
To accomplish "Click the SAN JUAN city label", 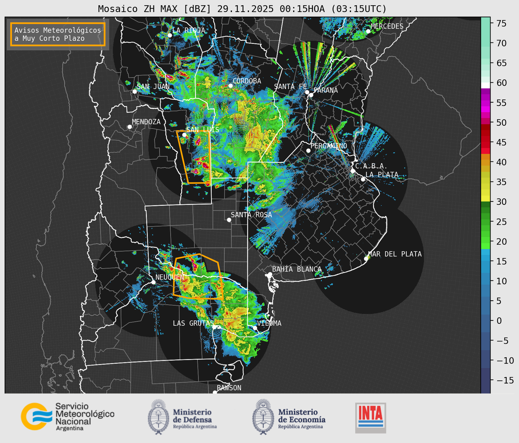I will click(153, 87).
